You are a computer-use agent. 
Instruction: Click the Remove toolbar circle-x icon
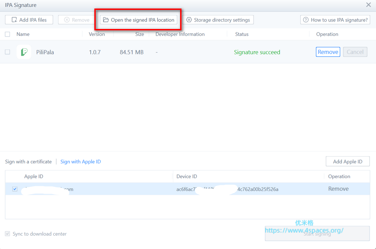67,20
